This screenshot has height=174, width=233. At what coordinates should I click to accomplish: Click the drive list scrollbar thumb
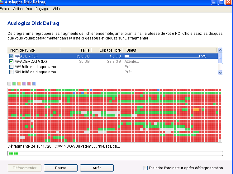coord(220,58)
